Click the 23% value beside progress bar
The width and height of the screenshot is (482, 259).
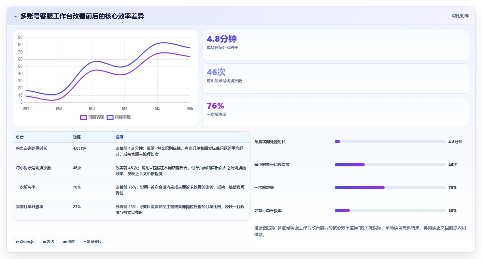452,211
